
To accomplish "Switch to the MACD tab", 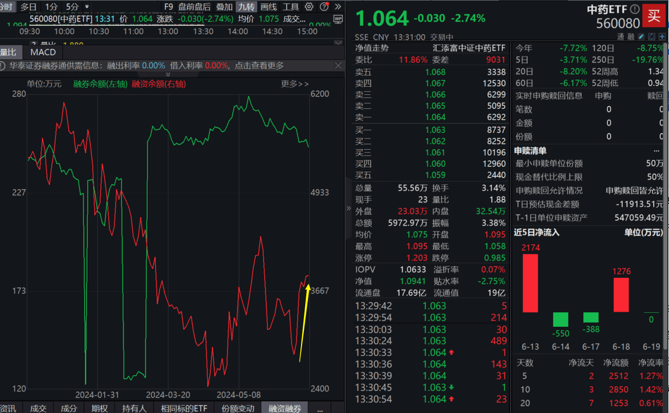I will pos(43,52).
